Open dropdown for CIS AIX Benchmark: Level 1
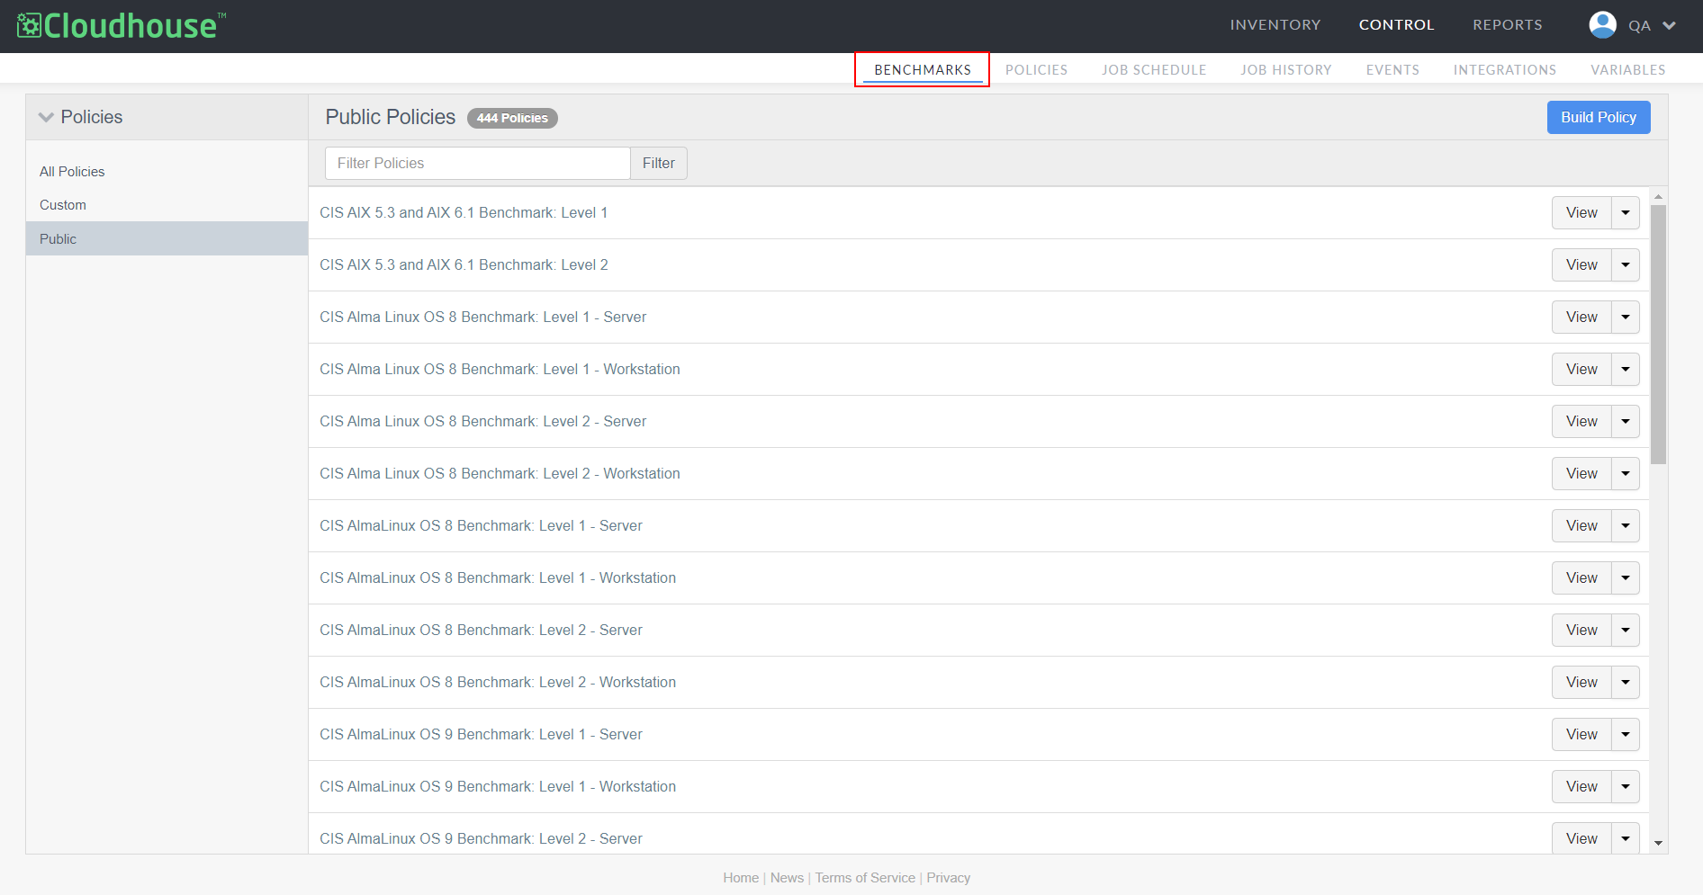 point(1625,213)
